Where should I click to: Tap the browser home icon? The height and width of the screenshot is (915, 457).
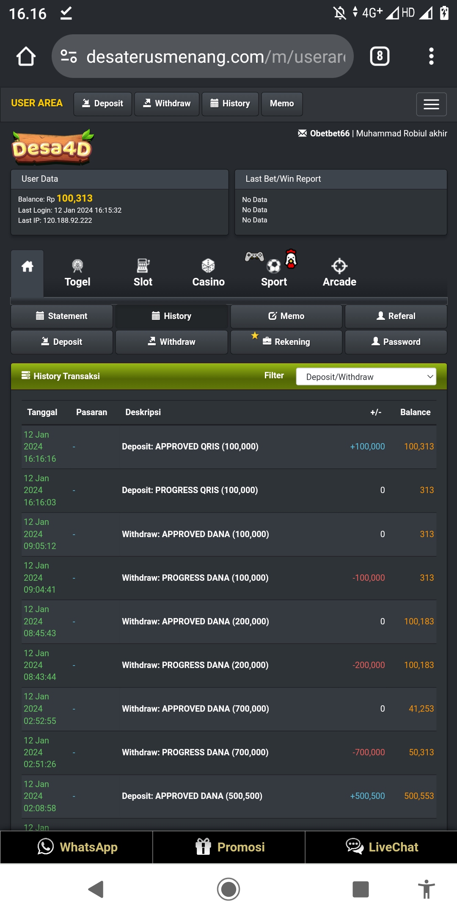(x=26, y=56)
